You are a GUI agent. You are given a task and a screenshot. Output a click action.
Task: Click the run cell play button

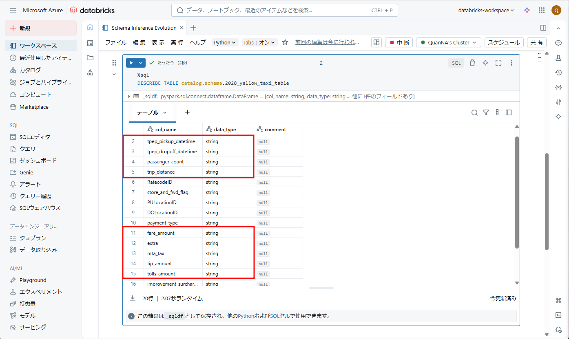[131, 63]
